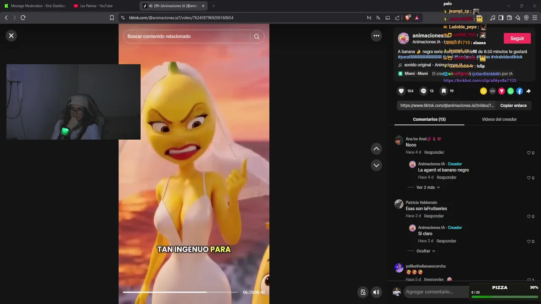
Task: Save video with bookmark icon
Action: click(x=443, y=91)
